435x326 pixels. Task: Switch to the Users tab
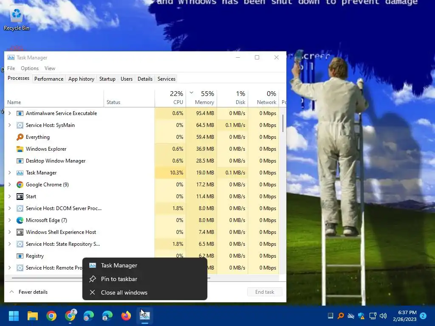coord(127,79)
